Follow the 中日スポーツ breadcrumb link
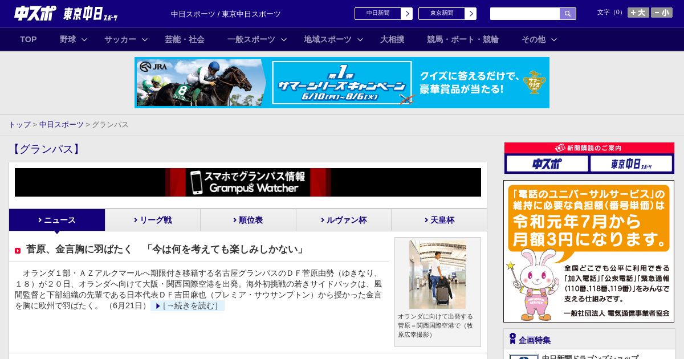 61,124
